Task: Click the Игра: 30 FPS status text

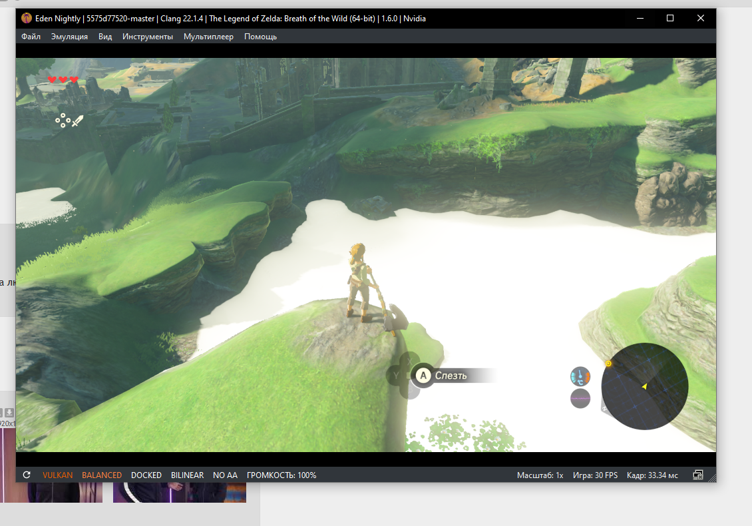Action: (595, 475)
